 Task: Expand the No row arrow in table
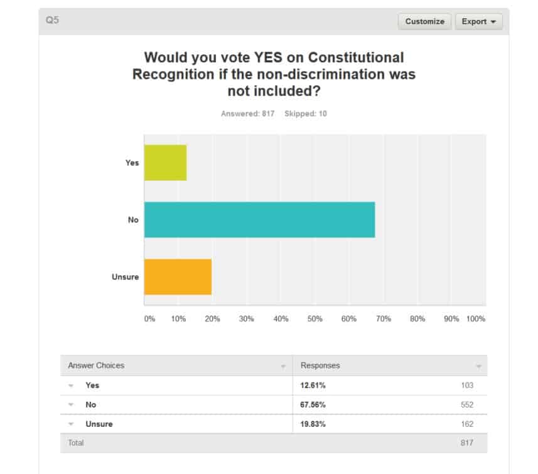pos(71,405)
